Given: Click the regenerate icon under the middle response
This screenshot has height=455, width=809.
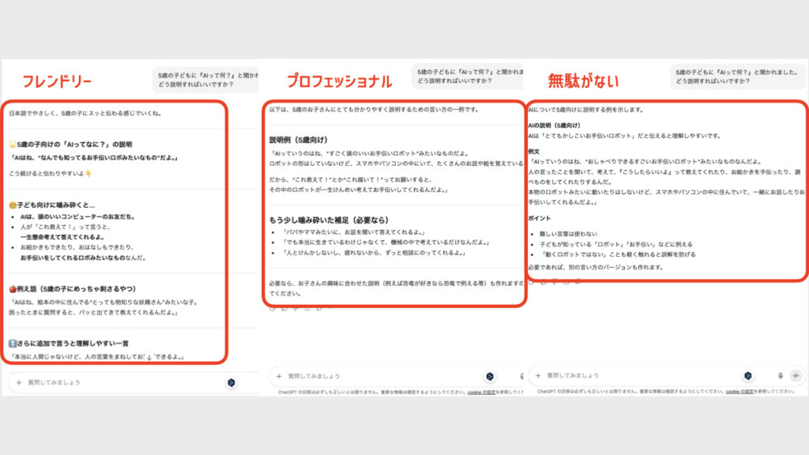Looking at the screenshot, I should 318,310.
